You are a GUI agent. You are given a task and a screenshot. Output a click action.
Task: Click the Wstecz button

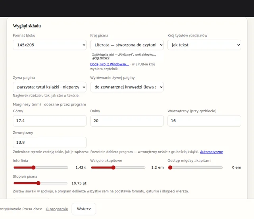tap(84, 209)
